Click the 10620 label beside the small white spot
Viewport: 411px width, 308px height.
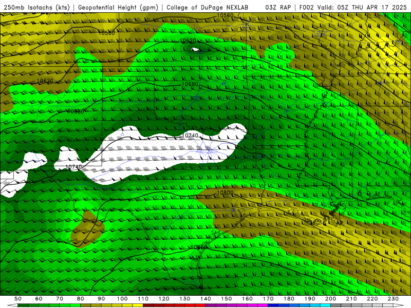point(188,41)
